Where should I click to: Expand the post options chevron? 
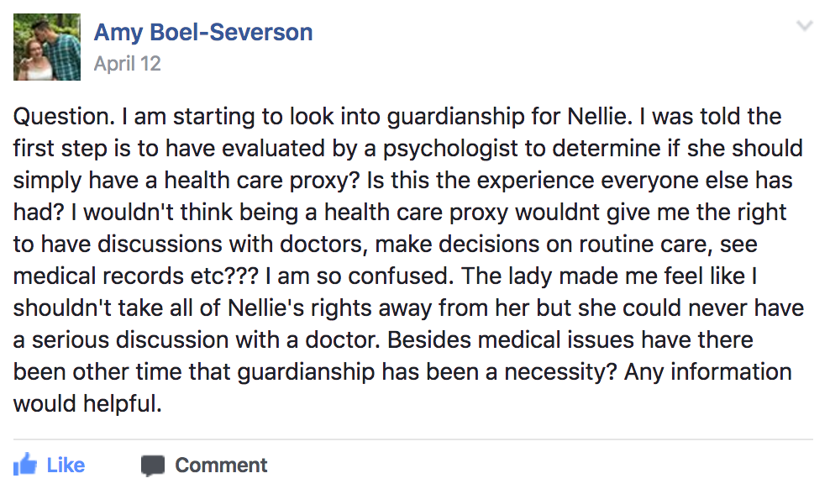tap(805, 25)
